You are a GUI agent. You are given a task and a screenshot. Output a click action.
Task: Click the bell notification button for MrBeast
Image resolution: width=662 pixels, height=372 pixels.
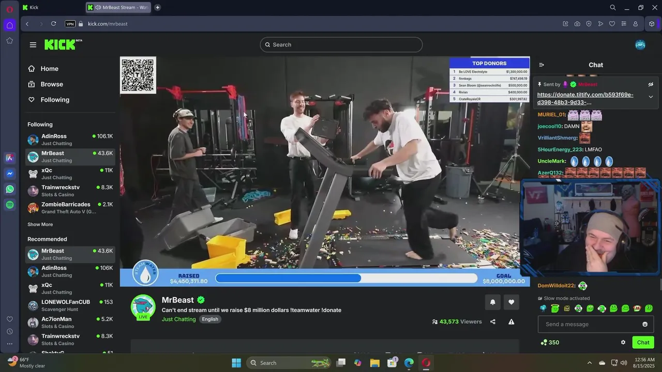[x=492, y=302]
